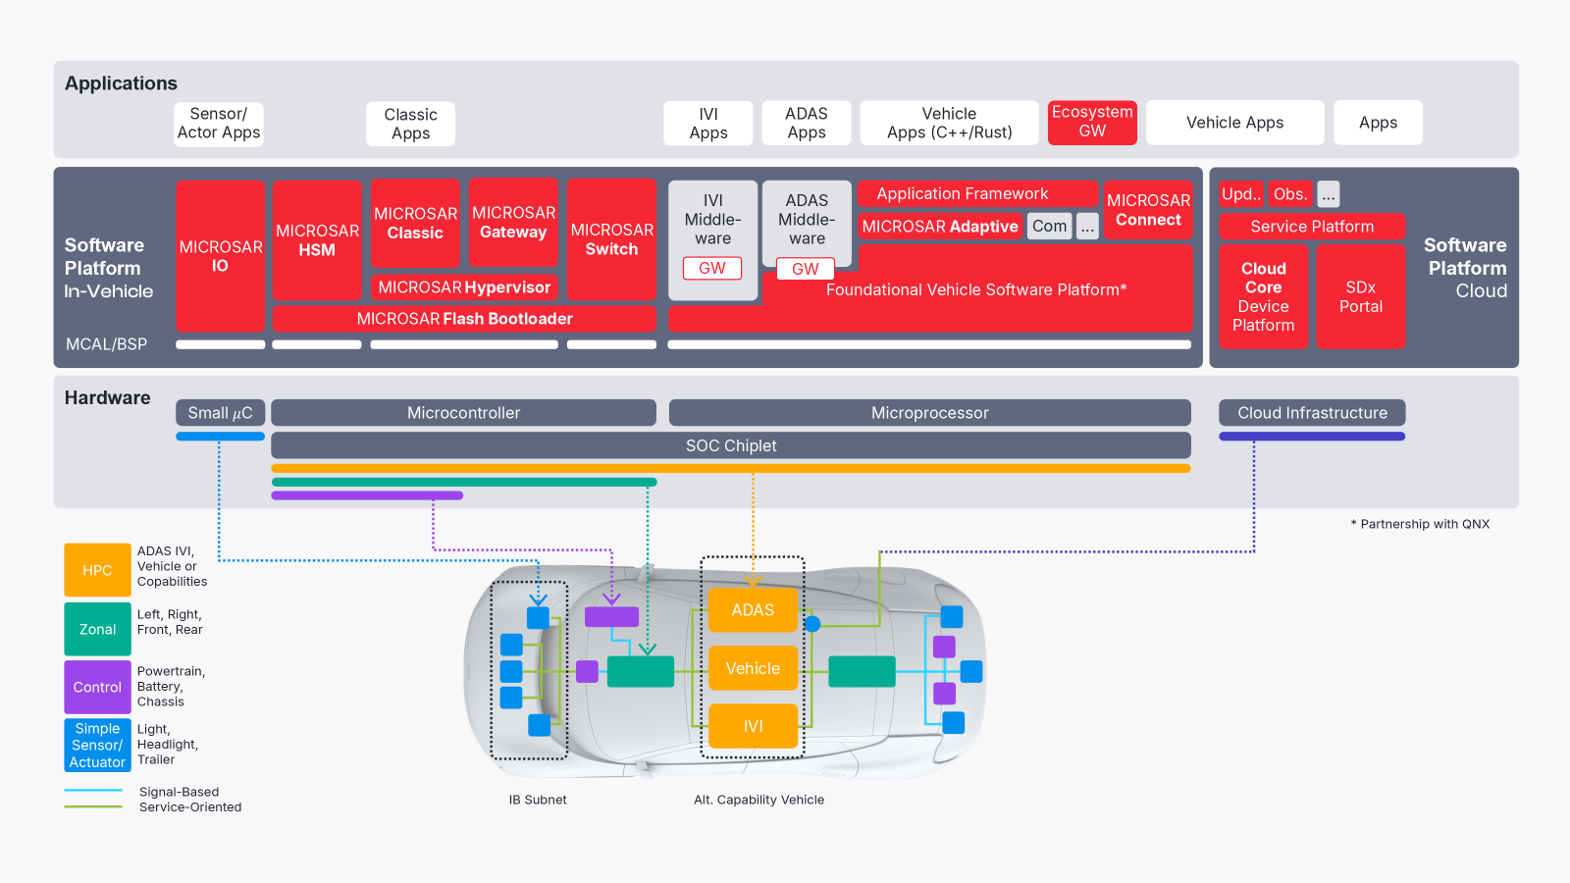The width and height of the screenshot is (1570, 883).
Task: Click the MICROSAR Adaptive block
Action: click(940, 227)
